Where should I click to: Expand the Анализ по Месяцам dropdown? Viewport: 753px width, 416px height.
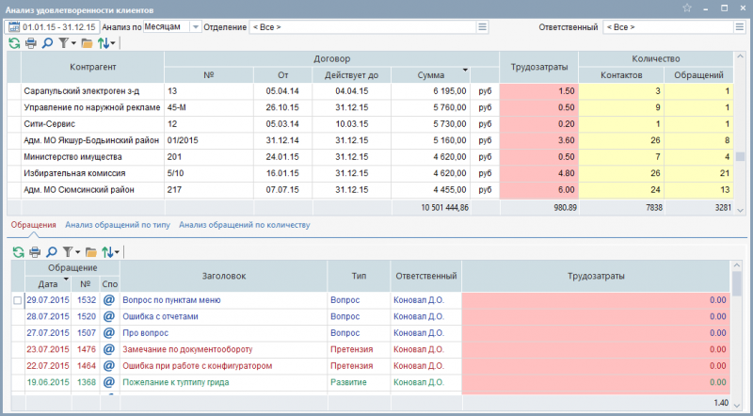[x=196, y=27]
